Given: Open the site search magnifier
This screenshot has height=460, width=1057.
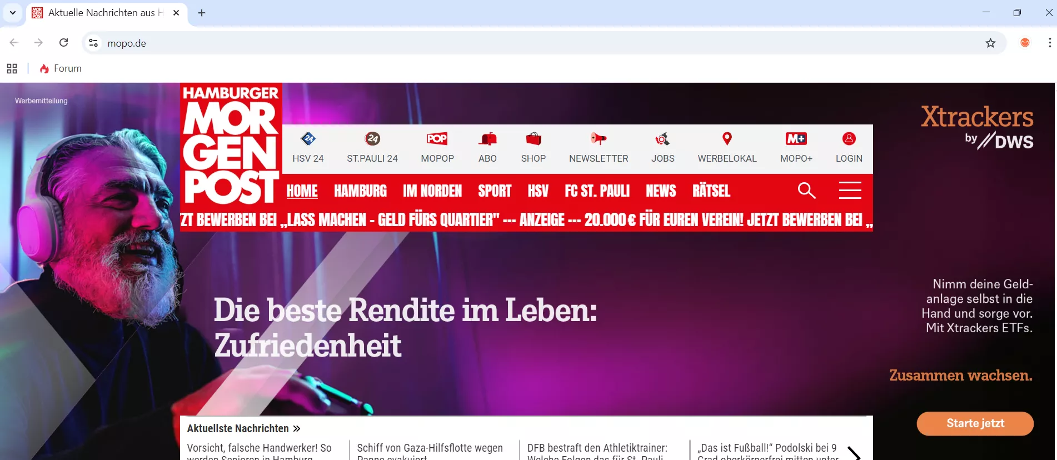Looking at the screenshot, I should point(806,191).
